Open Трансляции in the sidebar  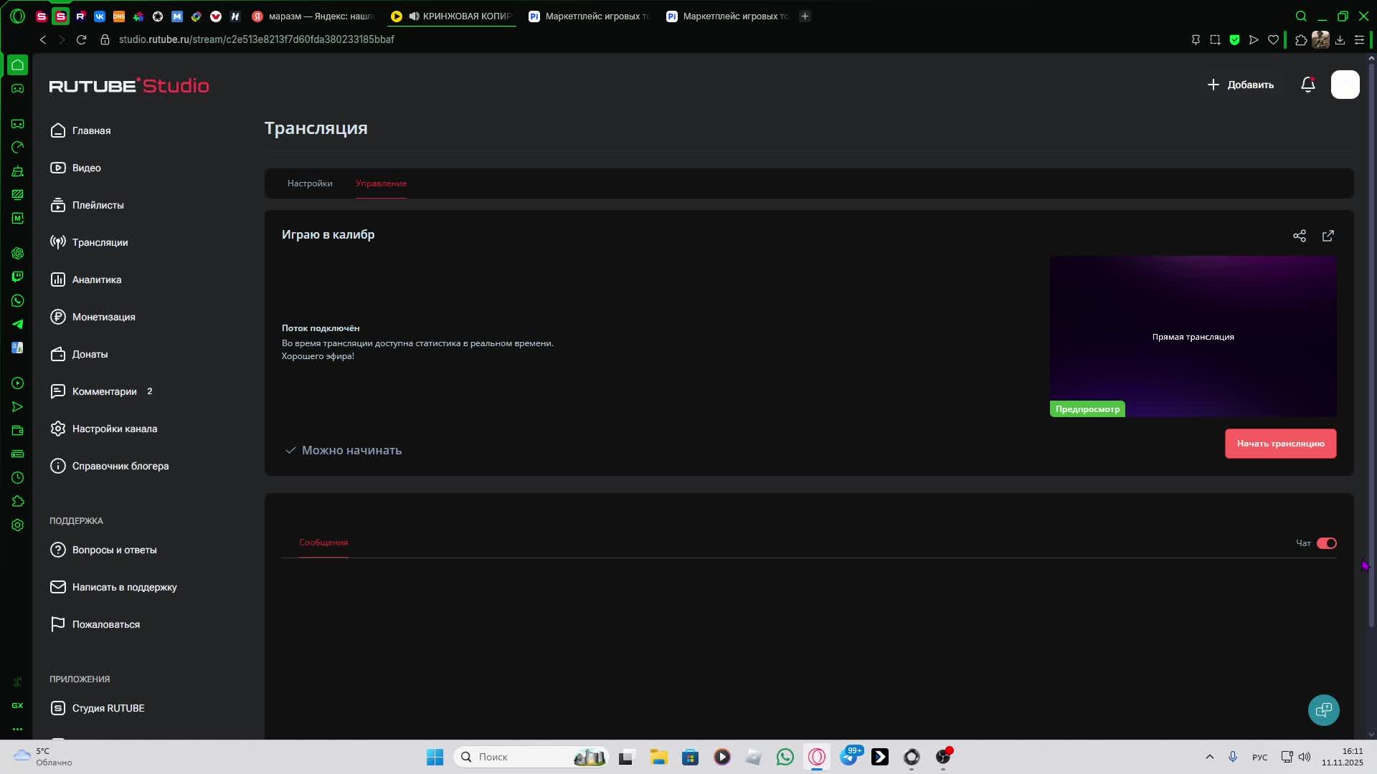pyautogui.click(x=100, y=242)
